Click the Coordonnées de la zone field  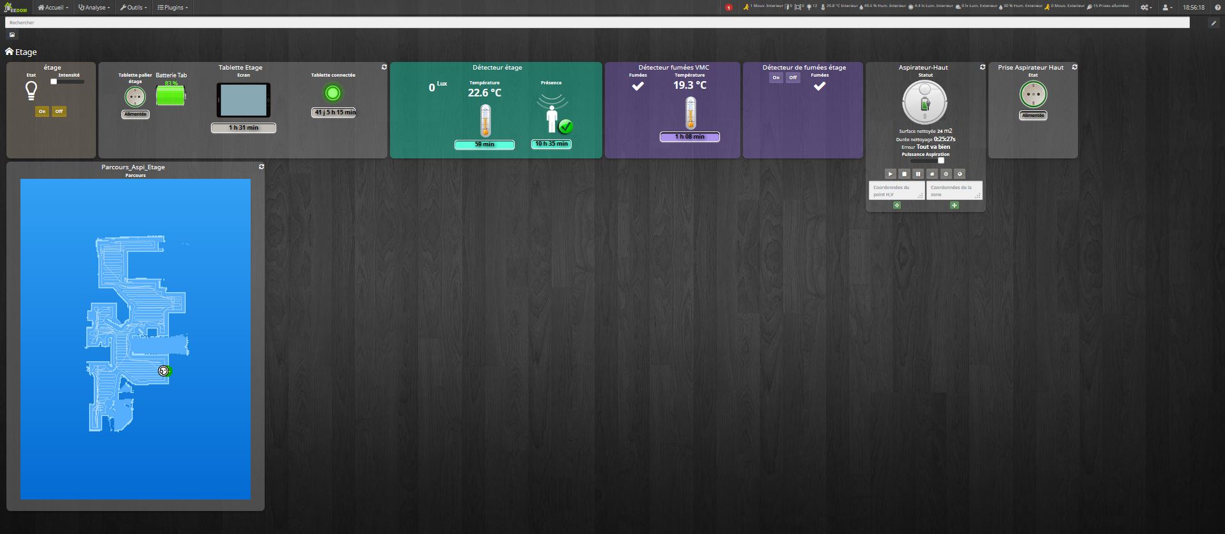tap(955, 190)
